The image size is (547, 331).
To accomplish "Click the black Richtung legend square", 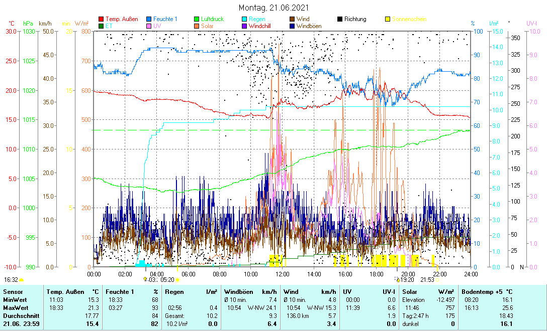I will click(340, 20).
